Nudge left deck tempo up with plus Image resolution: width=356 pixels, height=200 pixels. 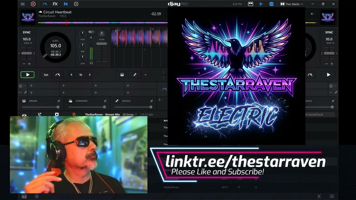coord(29,64)
